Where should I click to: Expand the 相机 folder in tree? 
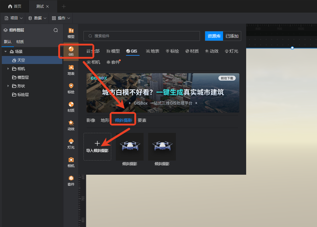[x=8, y=69]
